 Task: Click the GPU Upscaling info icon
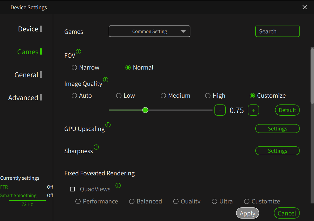click(x=108, y=125)
